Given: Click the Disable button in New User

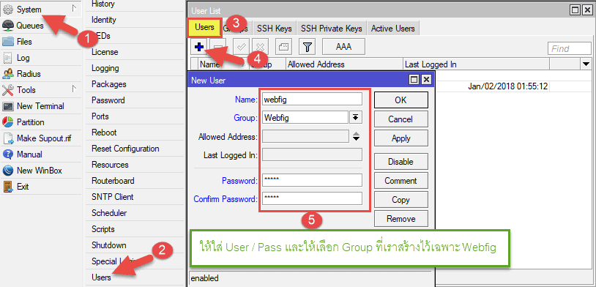Looking at the screenshot, I should [x=401, y=162].
